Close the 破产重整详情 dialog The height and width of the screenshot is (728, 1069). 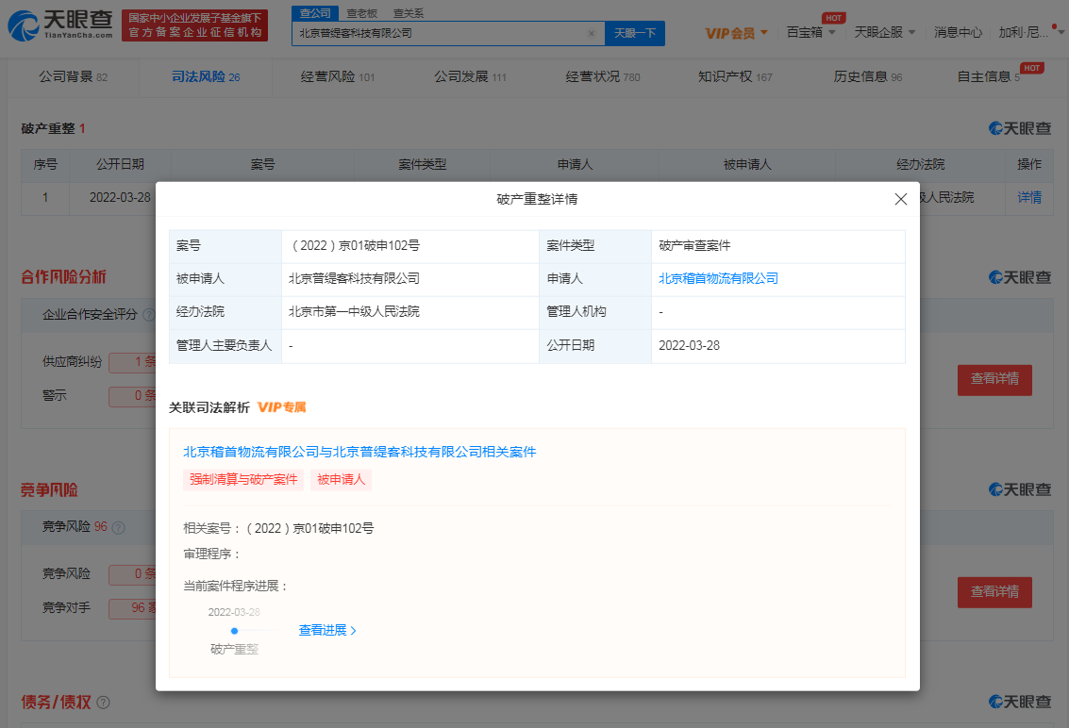[901, 199]
